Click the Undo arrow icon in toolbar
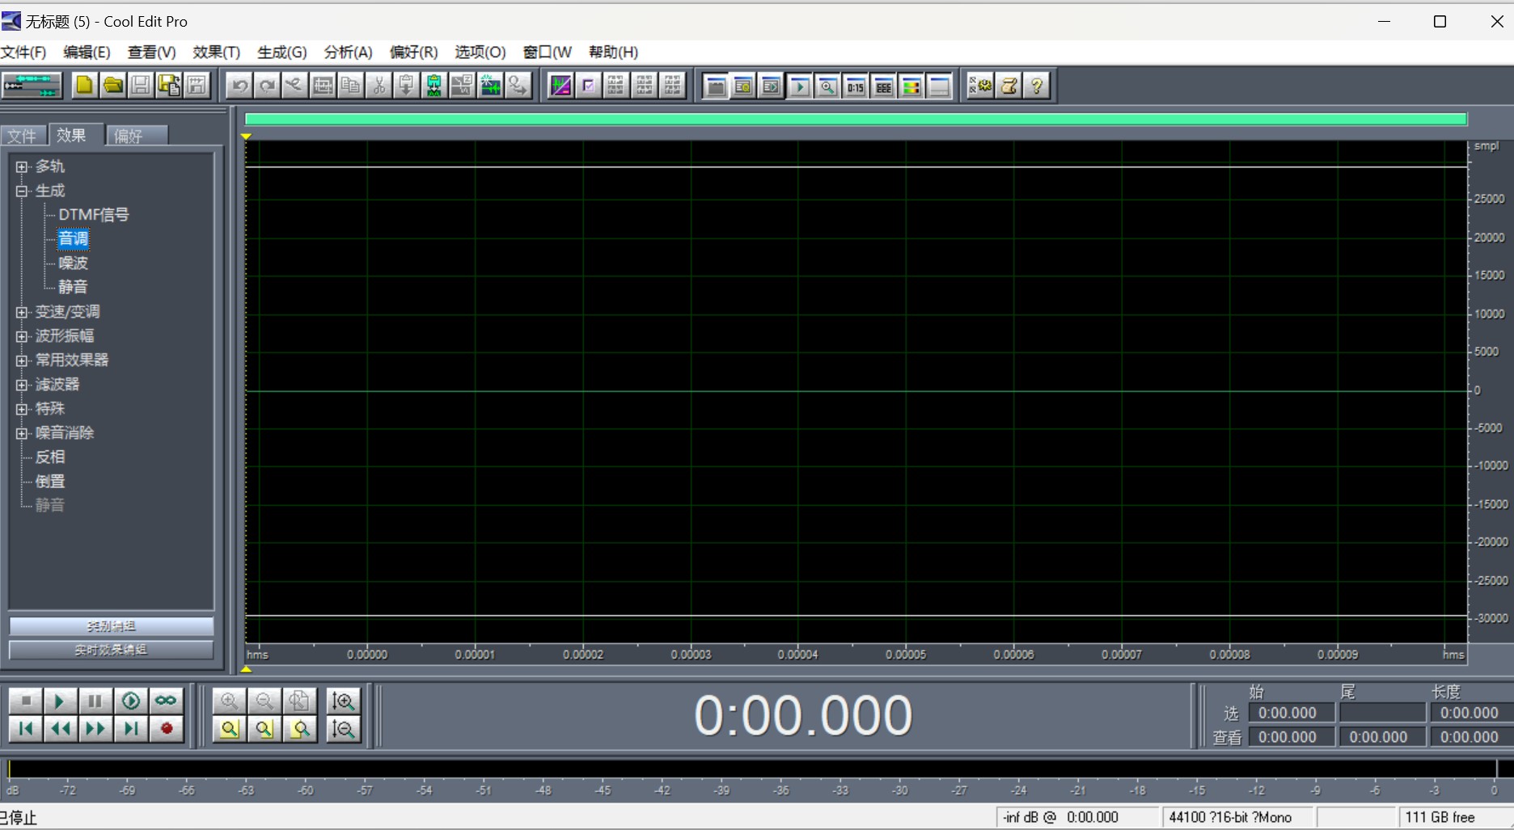Screen dimensions: 1514x830 tap(239, 86)
